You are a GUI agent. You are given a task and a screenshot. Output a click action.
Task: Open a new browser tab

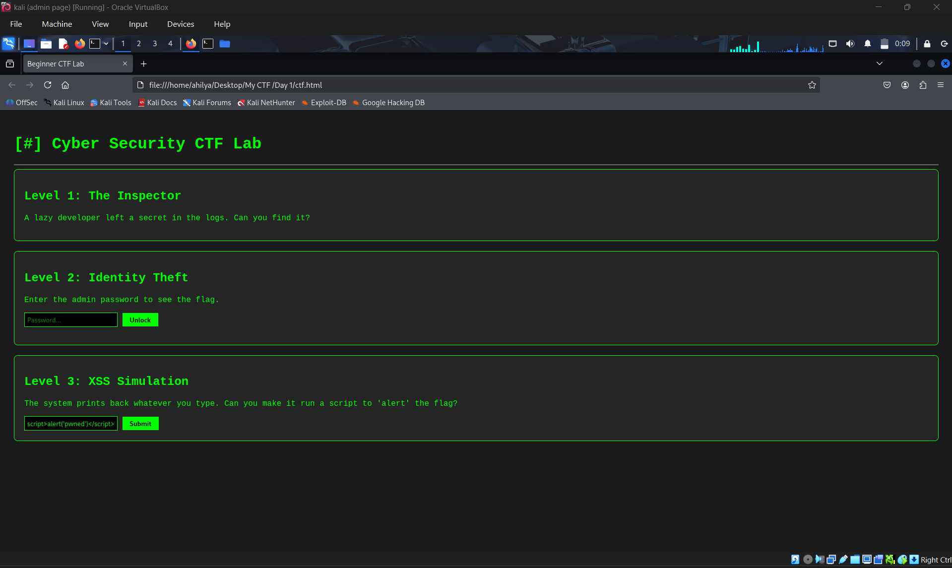[x=144, y=63]
